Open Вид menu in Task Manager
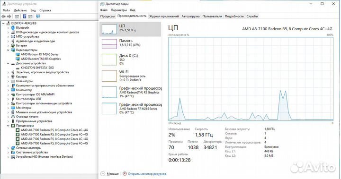Screen dimensions: 341x179 pyautogui.click(x=133, y=10)
